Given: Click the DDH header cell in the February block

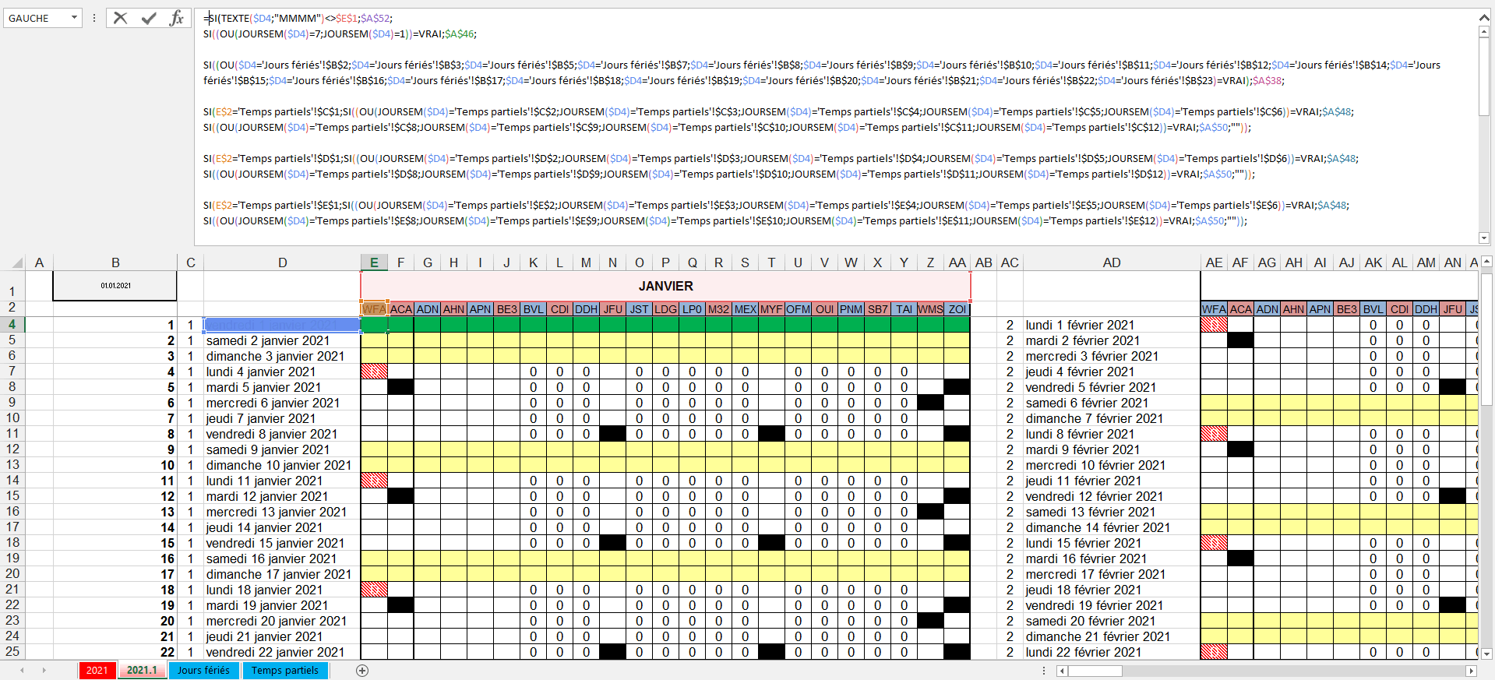Looking at the screenshot, I should click(x=1426, y=309).
